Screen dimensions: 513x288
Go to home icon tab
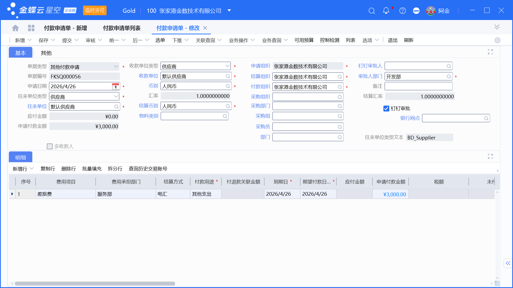click(x=15, y=28)
